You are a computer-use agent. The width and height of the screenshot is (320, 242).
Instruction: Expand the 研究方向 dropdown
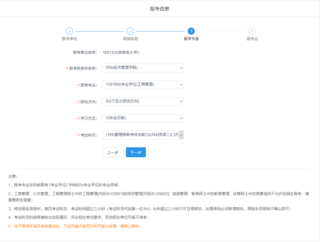pos(143,102)
